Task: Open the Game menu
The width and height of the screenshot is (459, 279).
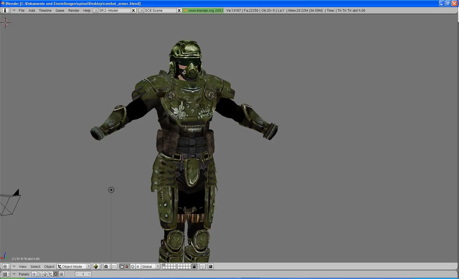Action: [60, 10]
